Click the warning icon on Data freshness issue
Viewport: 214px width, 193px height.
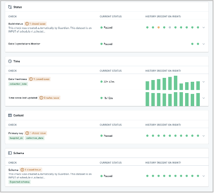click(31, 79)
